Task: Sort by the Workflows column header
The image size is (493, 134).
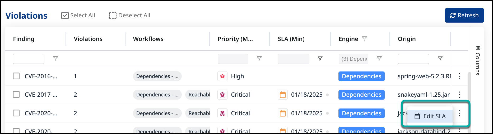Action: 148,39
